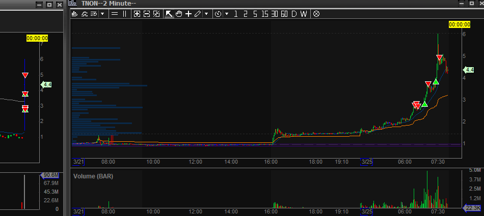Click the 3/21 date box under volume pane
Screen dimensions: 484x216
point(78,212)
